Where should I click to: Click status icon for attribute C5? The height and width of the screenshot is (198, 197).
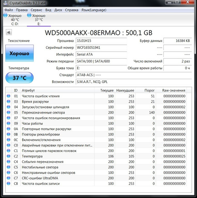[x=9, y=167]
